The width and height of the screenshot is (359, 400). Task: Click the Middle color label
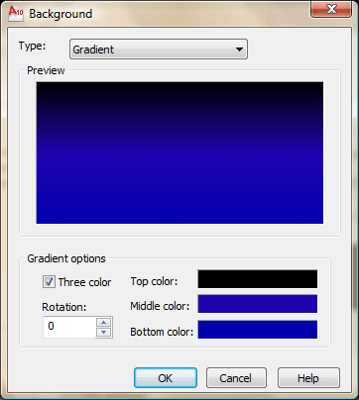pyautogui.click(x=160, y=306)
